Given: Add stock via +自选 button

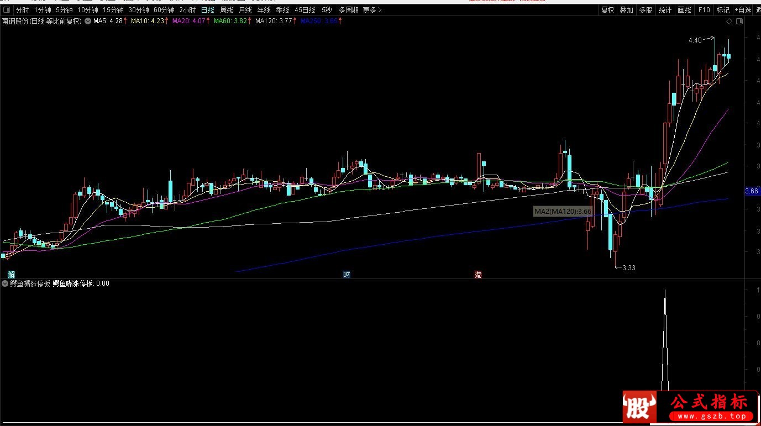Looking at the screenshot, I should [743, 10].
